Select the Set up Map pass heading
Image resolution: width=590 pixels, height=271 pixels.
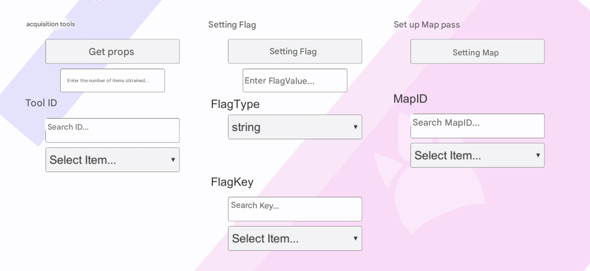pos(427,25)
